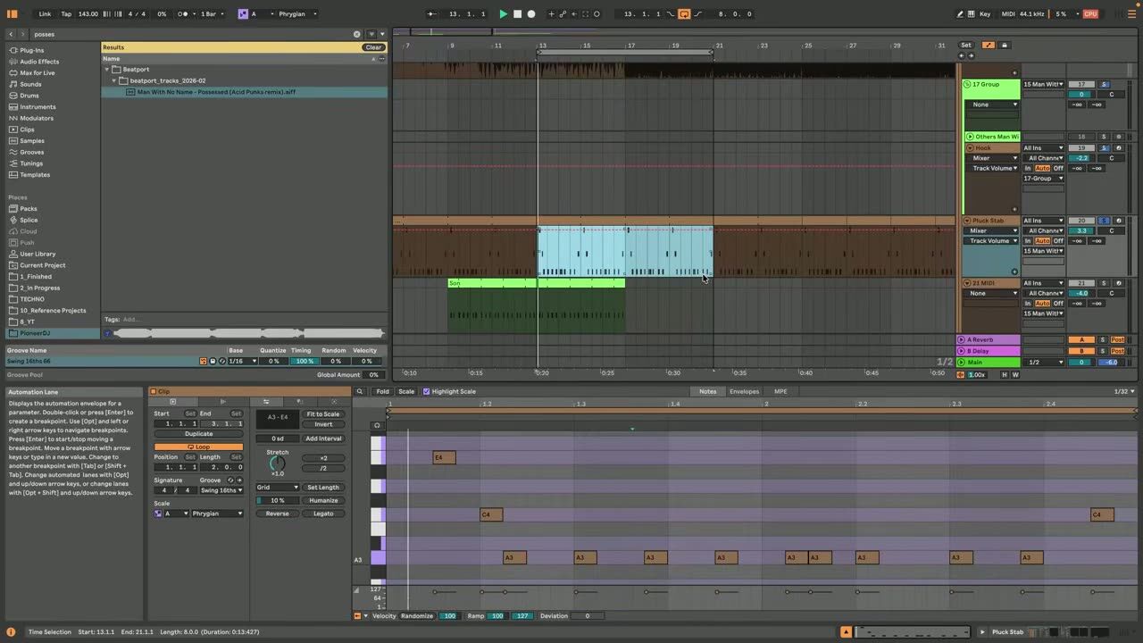Solo the Pluck Stab track
This screenshot has height=643, width=1143.
pyautogui.click(x=1104, y=221)
